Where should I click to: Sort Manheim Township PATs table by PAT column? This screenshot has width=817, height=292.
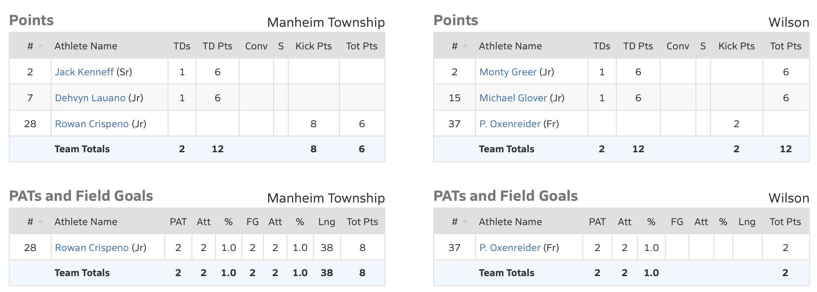click(x=178, y=222)
